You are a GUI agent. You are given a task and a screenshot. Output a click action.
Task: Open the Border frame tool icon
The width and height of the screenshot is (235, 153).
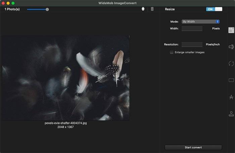coord(231,80)
